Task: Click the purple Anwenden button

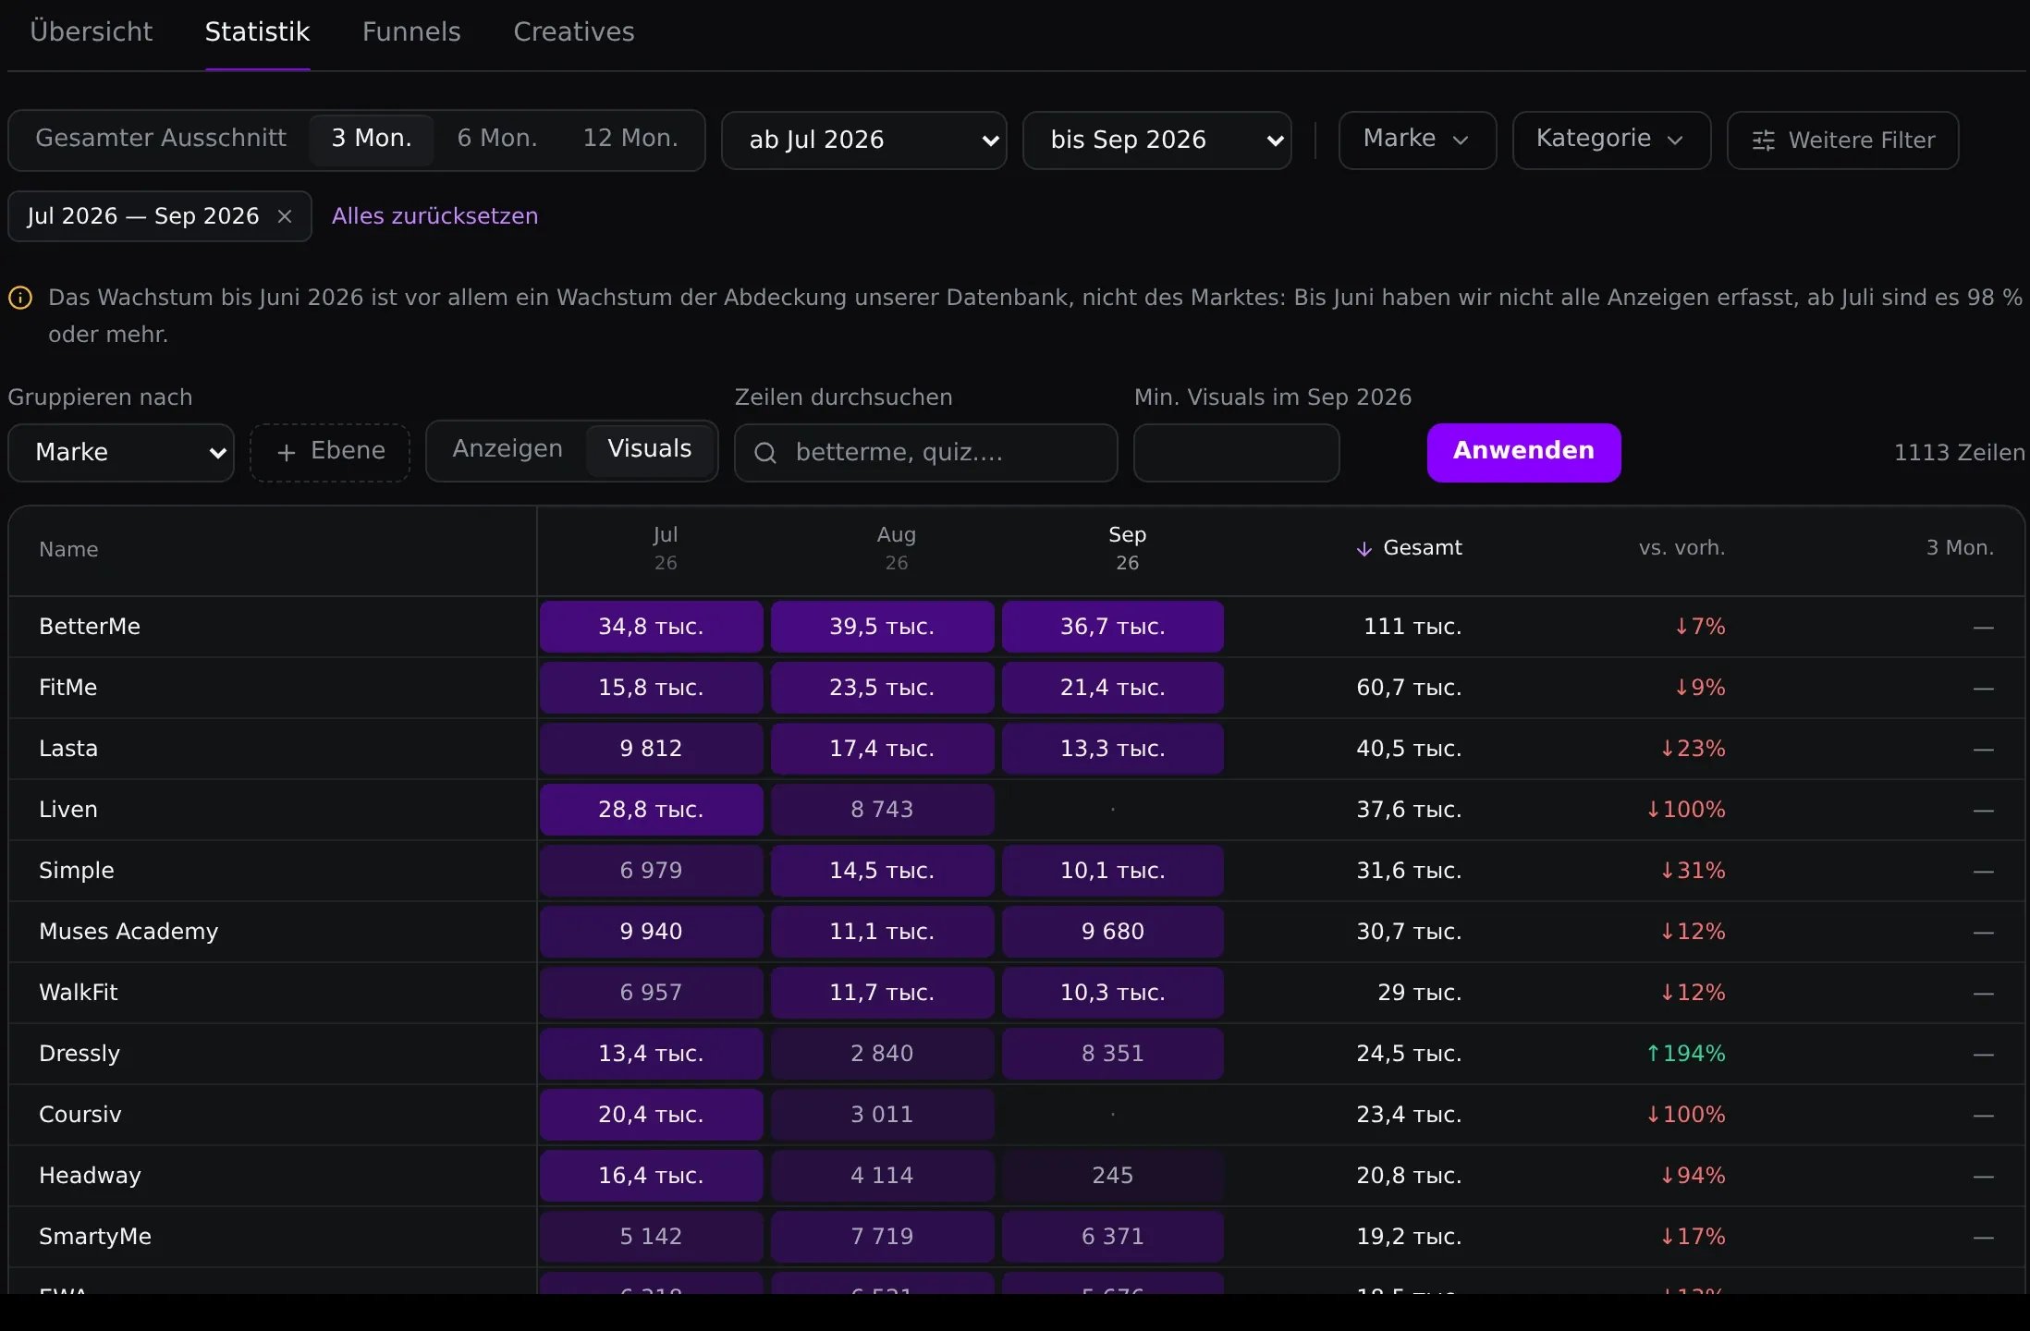Action: (1524, 453)
